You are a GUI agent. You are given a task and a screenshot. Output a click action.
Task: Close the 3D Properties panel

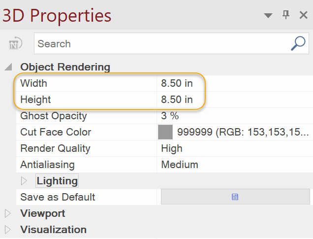pos(304,15)
